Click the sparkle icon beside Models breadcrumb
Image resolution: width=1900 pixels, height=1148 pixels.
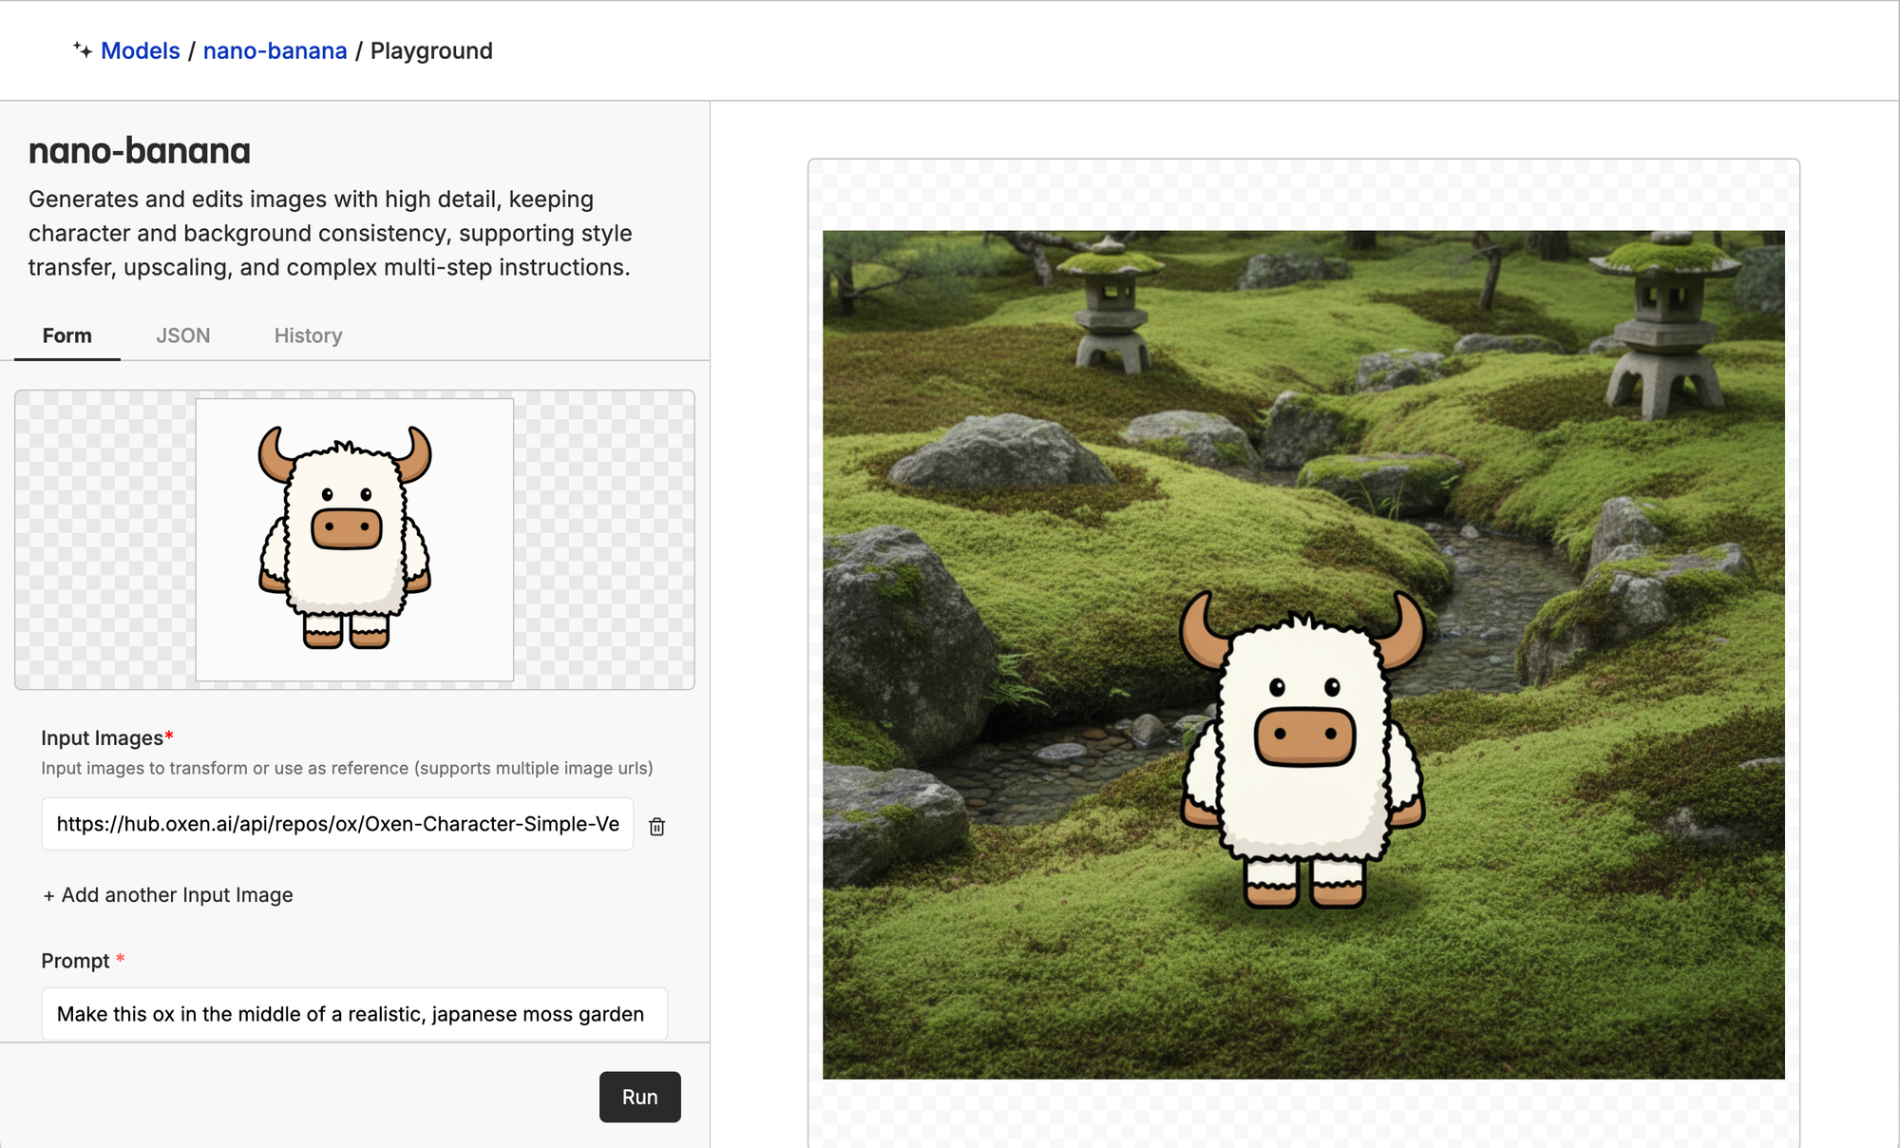click(x=83, y=49)
